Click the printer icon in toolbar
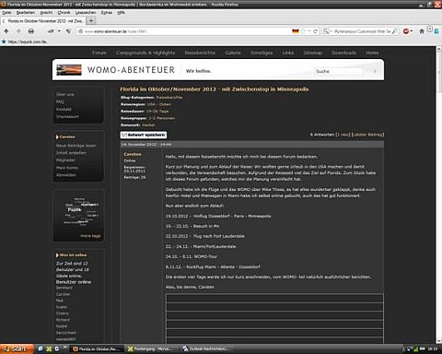This screenshot has width=442, height=354. (x=31, y=31)
